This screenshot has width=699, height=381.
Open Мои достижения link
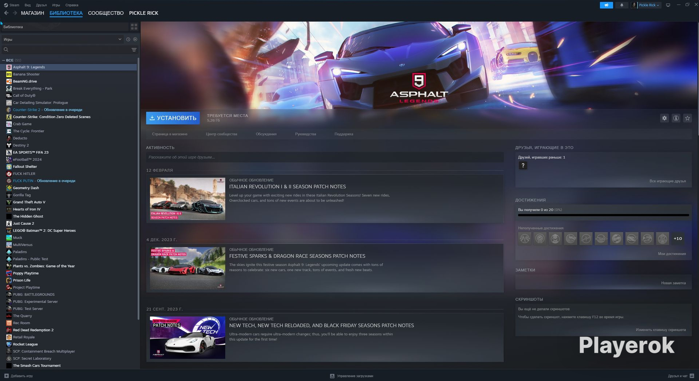coord(672,254)
